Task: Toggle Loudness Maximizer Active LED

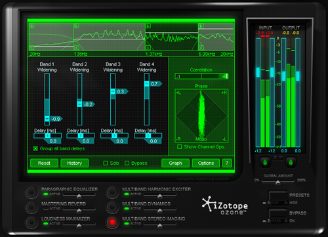Action: click(46, 223)
